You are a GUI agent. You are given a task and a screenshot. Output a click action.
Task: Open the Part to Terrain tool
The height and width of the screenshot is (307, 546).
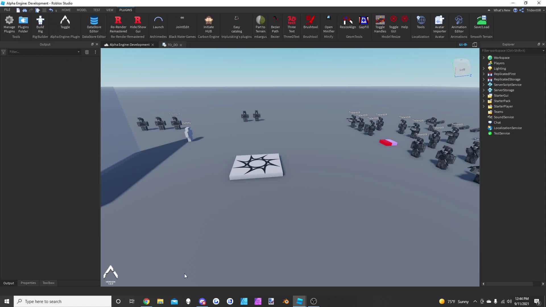coord(260,24)
